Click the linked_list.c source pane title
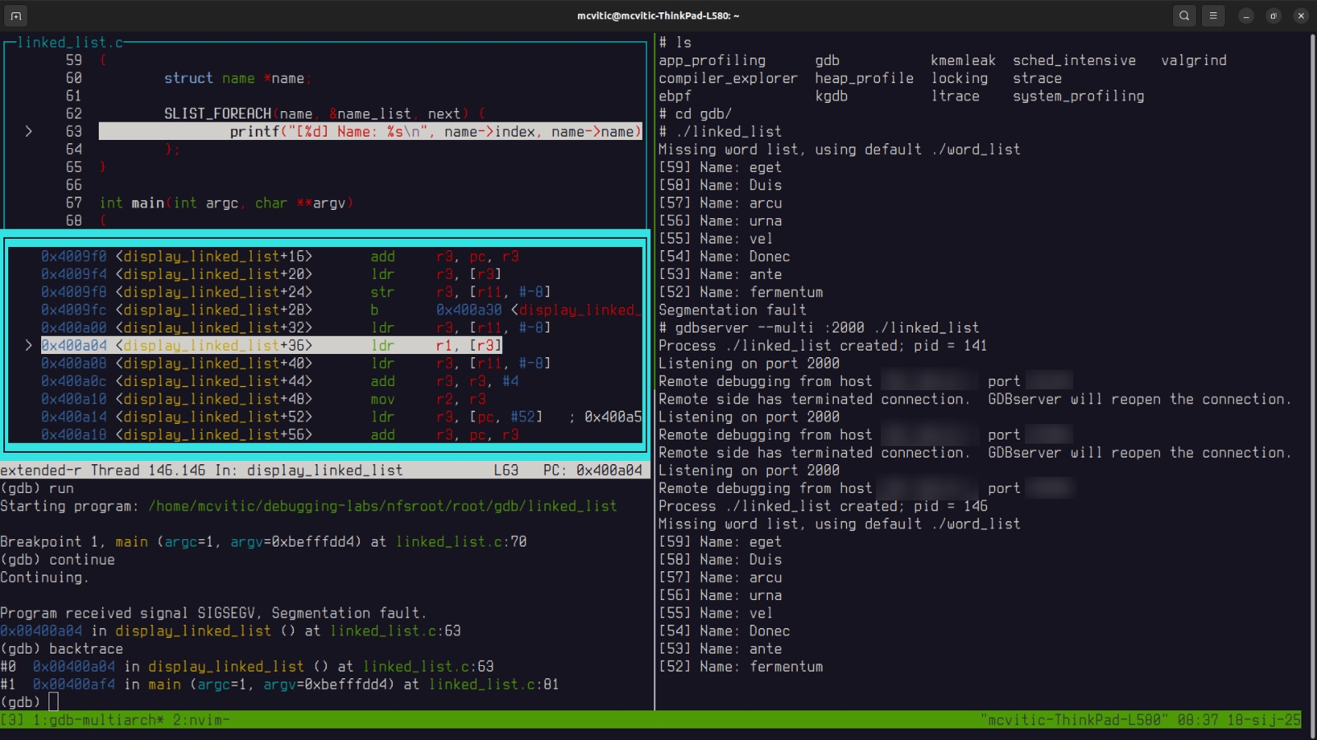 pos(70,43)
